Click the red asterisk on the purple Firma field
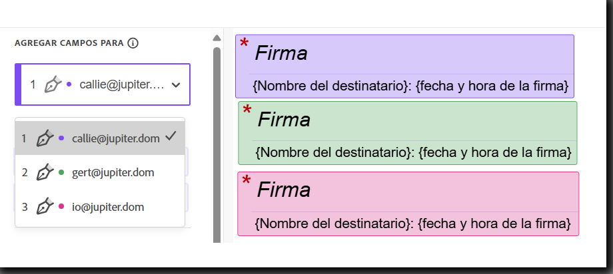The width and height of the screenshot is (613, 274). (245, 44)
